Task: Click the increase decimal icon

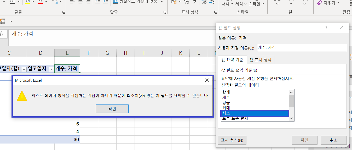Action: (204, 2)
